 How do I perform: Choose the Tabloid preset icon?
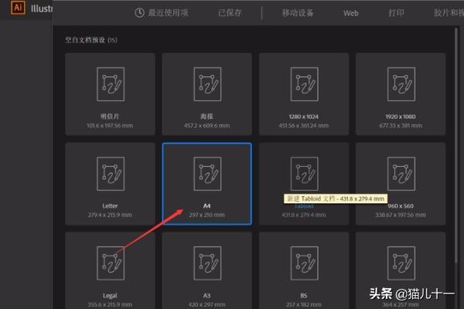(x=304, y=174)
